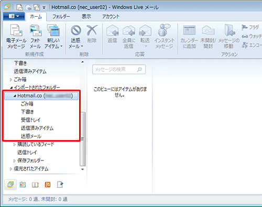Click カレンダーに追加 icon
Screen dimensions: 262x207
coord(189,30)
